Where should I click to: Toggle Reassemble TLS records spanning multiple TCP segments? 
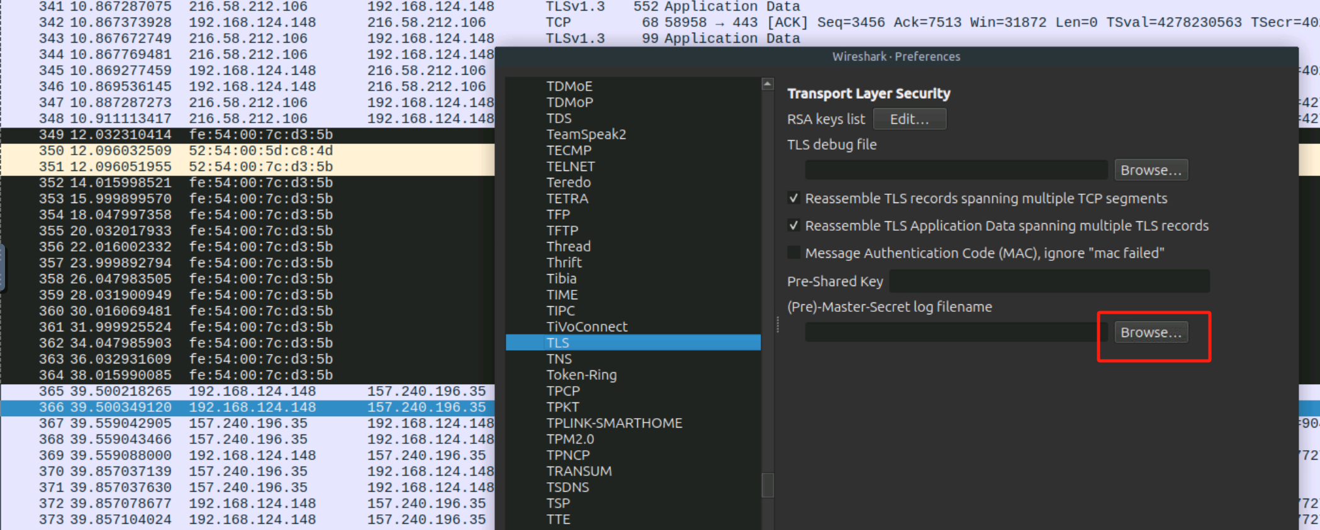coord(794,198)
